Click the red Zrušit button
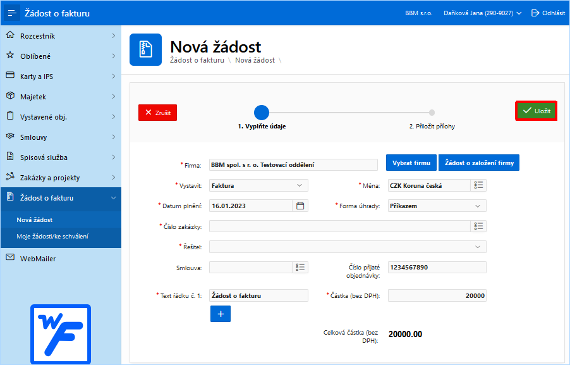The height and width of the screenshot is (365, 570). pyautogui.click(x=157, y=113)
